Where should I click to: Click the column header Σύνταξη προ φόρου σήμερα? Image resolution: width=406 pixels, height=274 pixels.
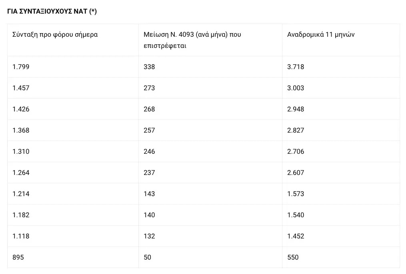coord(55,34)
